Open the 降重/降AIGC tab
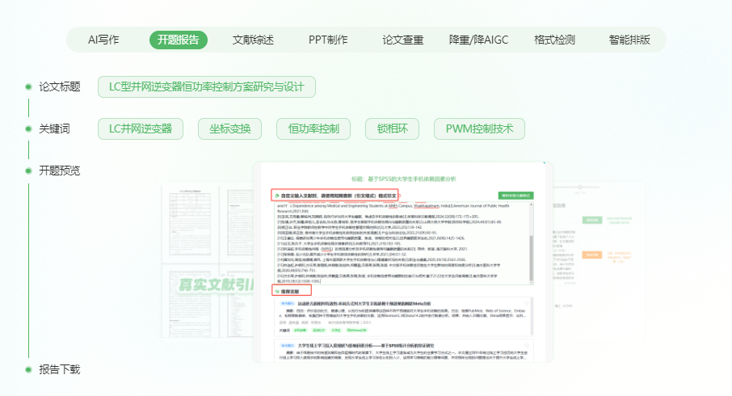Screen dimensions: 732x396 click(477, 40)
